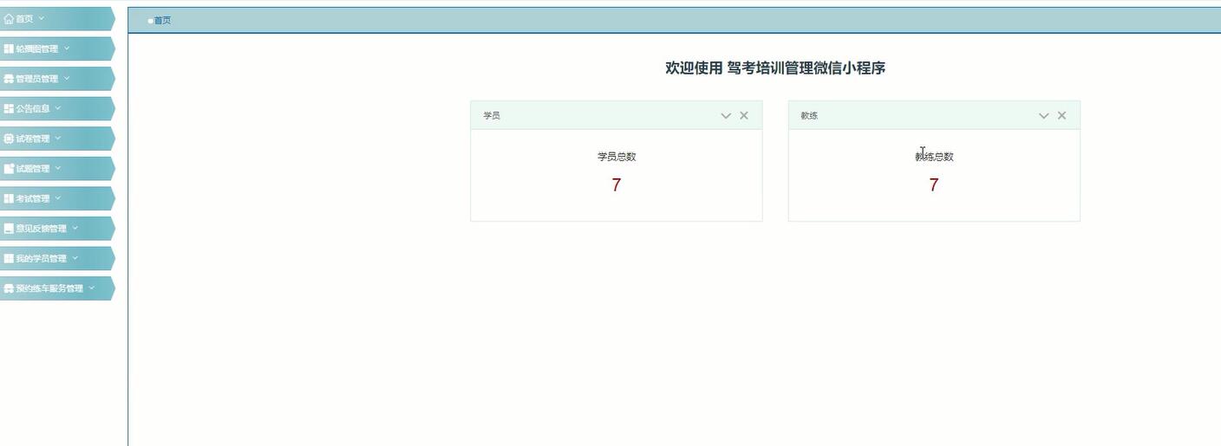Click the 首页 breadcrumb in the top bar
1221x446 pixels.
coord(162,20)
